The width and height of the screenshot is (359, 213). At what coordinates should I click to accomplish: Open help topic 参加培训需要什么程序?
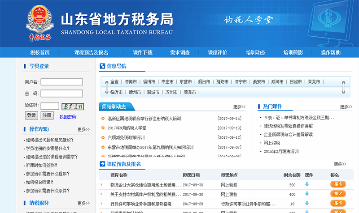[48, 174]
